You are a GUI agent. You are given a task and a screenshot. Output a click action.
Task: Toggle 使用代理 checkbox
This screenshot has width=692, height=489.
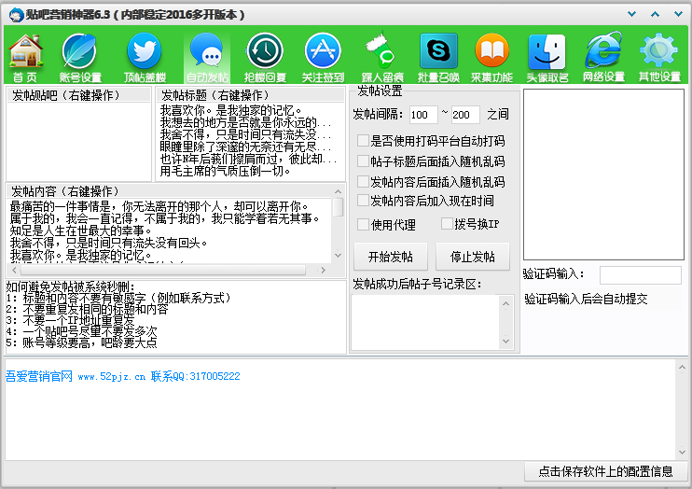click(363, 225)
